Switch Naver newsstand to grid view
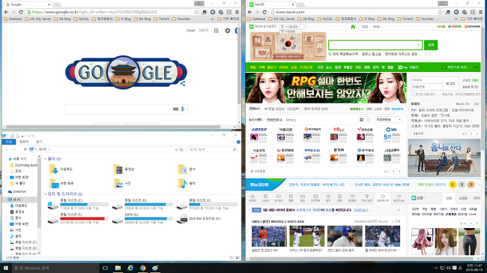This screenshot has height=273, width=487. pyautogui.click(x=361, y=120)
